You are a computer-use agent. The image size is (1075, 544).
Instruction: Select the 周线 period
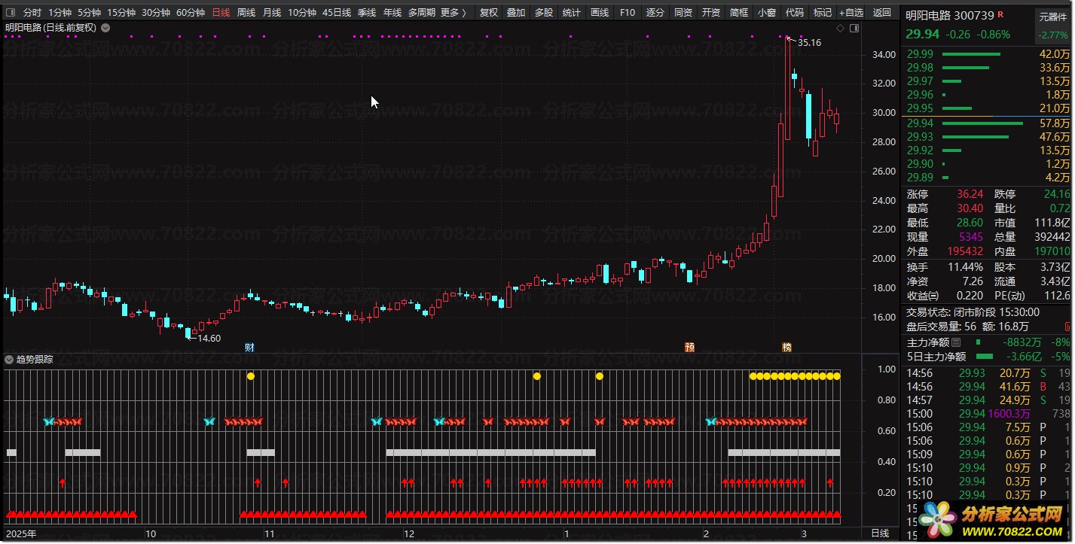coord(246,13)
